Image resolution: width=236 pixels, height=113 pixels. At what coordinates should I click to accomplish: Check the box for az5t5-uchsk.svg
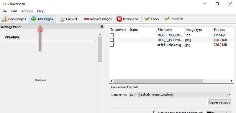click(x=112, y=45)
